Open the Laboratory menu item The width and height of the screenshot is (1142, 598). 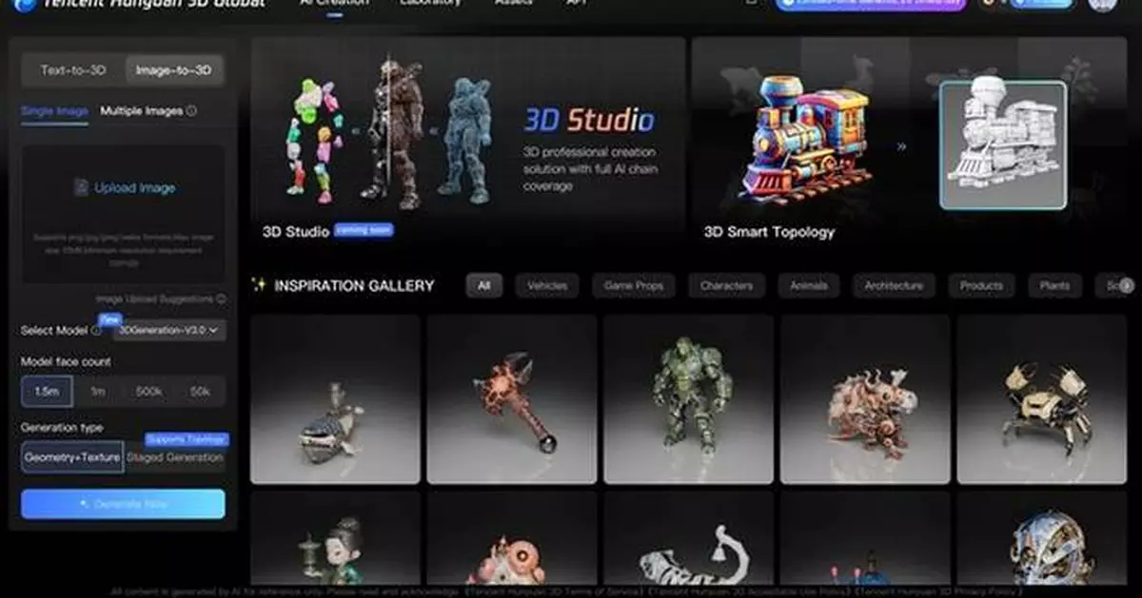428,3
